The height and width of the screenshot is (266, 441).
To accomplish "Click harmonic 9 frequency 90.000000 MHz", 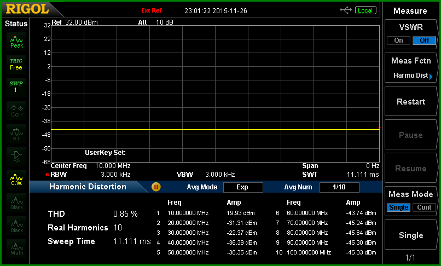I will click(x=307, y=242).
